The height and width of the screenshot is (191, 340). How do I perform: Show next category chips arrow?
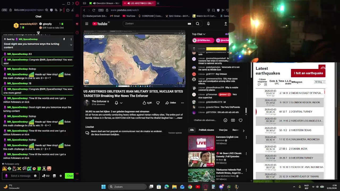click(x=243, y=131)
